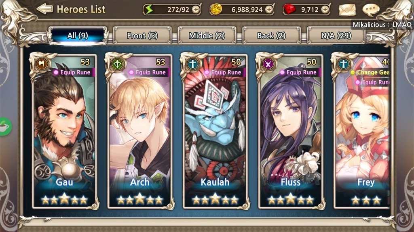This screenshot has height=232, width=414.
Task: Go back using the Heroes List arrow
Action: [44, 9]
